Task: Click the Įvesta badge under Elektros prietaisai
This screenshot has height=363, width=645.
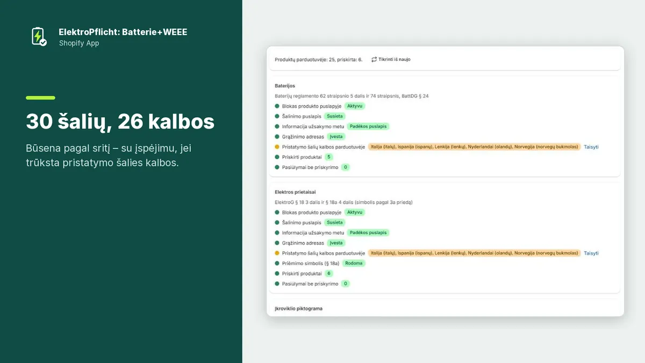Action: [x=336, y=243]
